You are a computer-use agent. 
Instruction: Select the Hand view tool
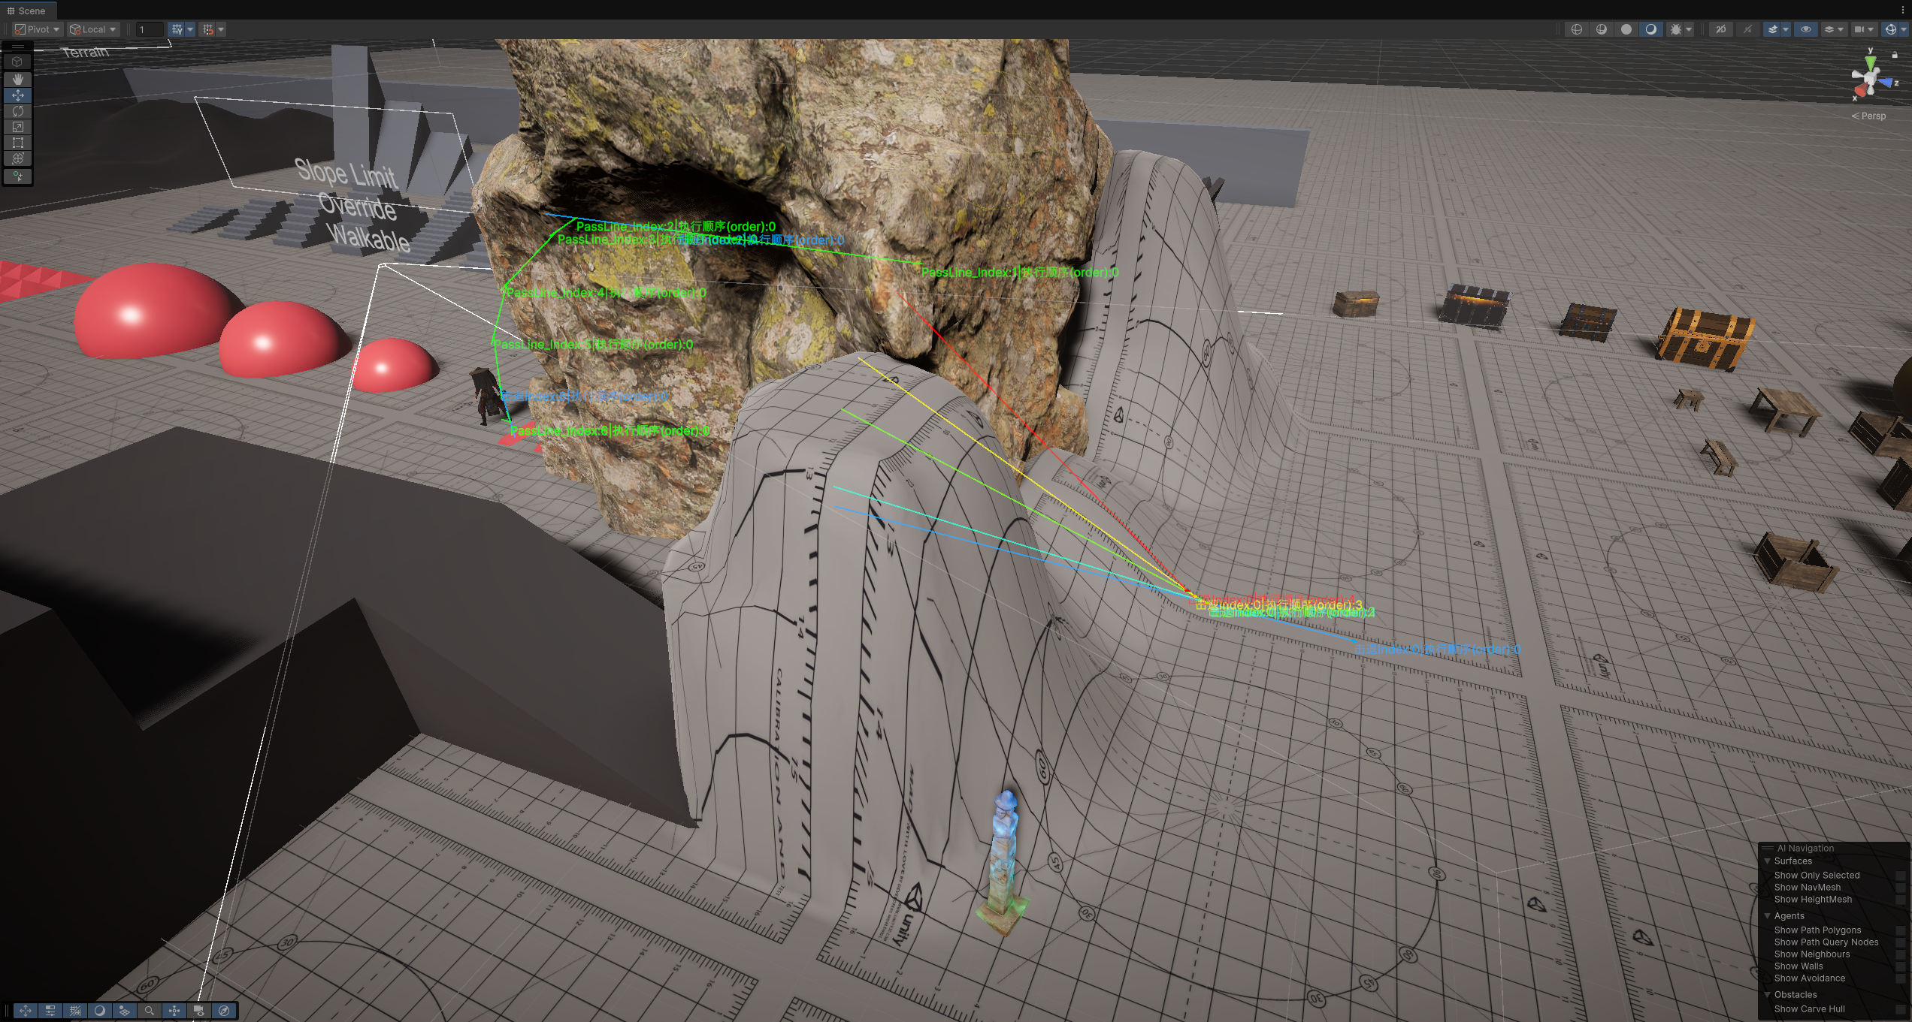17,79
